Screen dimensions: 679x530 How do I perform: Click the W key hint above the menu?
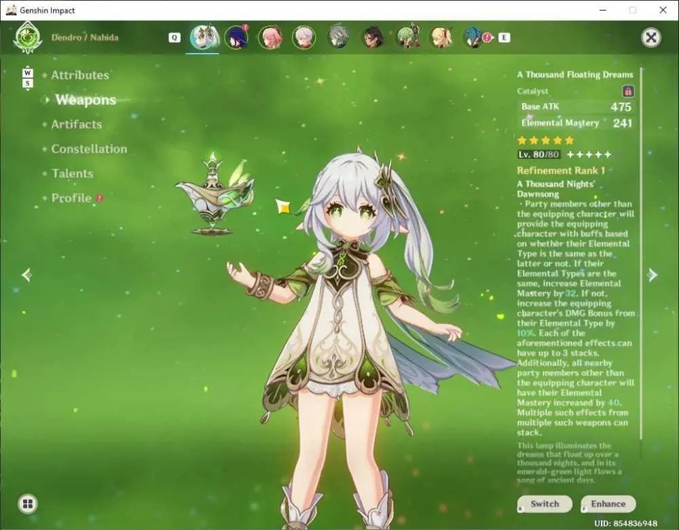click(x=27, y=73)
